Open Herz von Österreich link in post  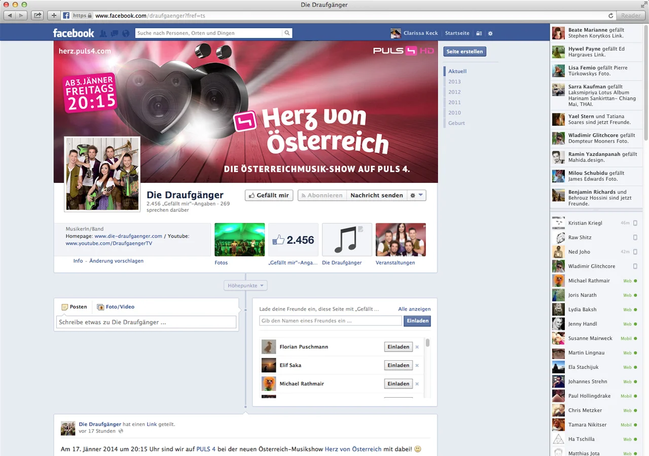click(x=353, y=449)
